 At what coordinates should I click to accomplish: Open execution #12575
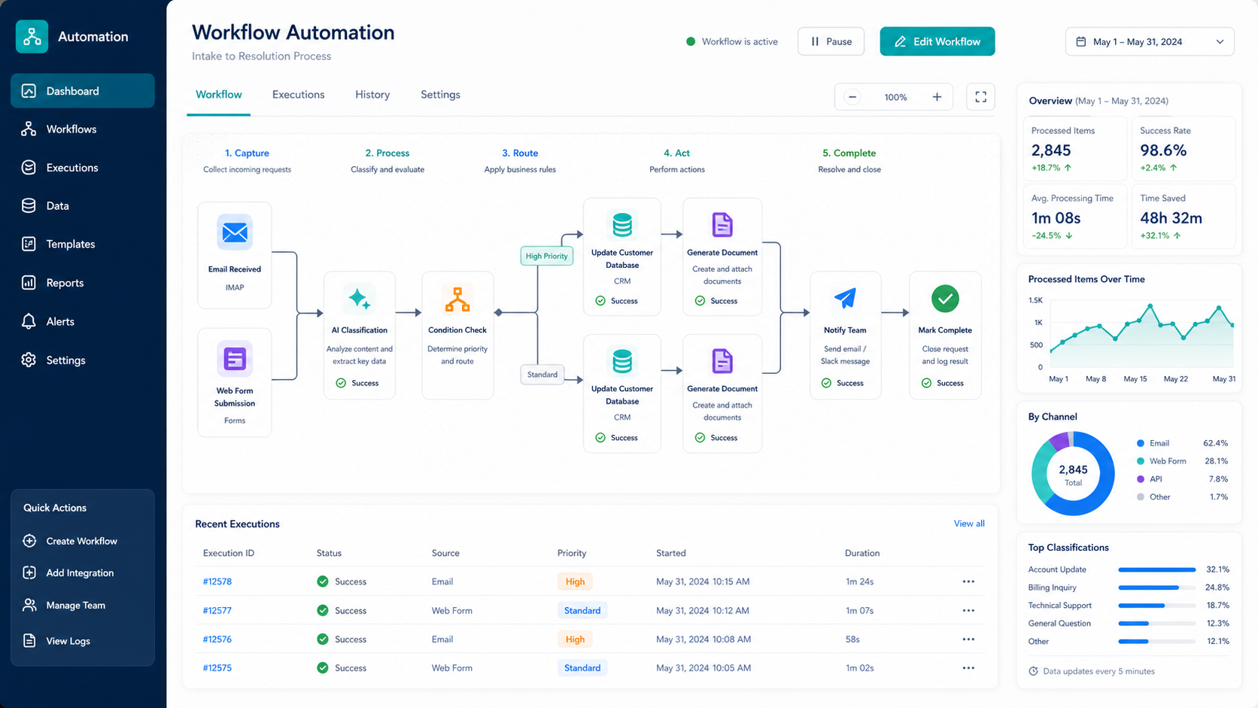click(x=217, y=667)
